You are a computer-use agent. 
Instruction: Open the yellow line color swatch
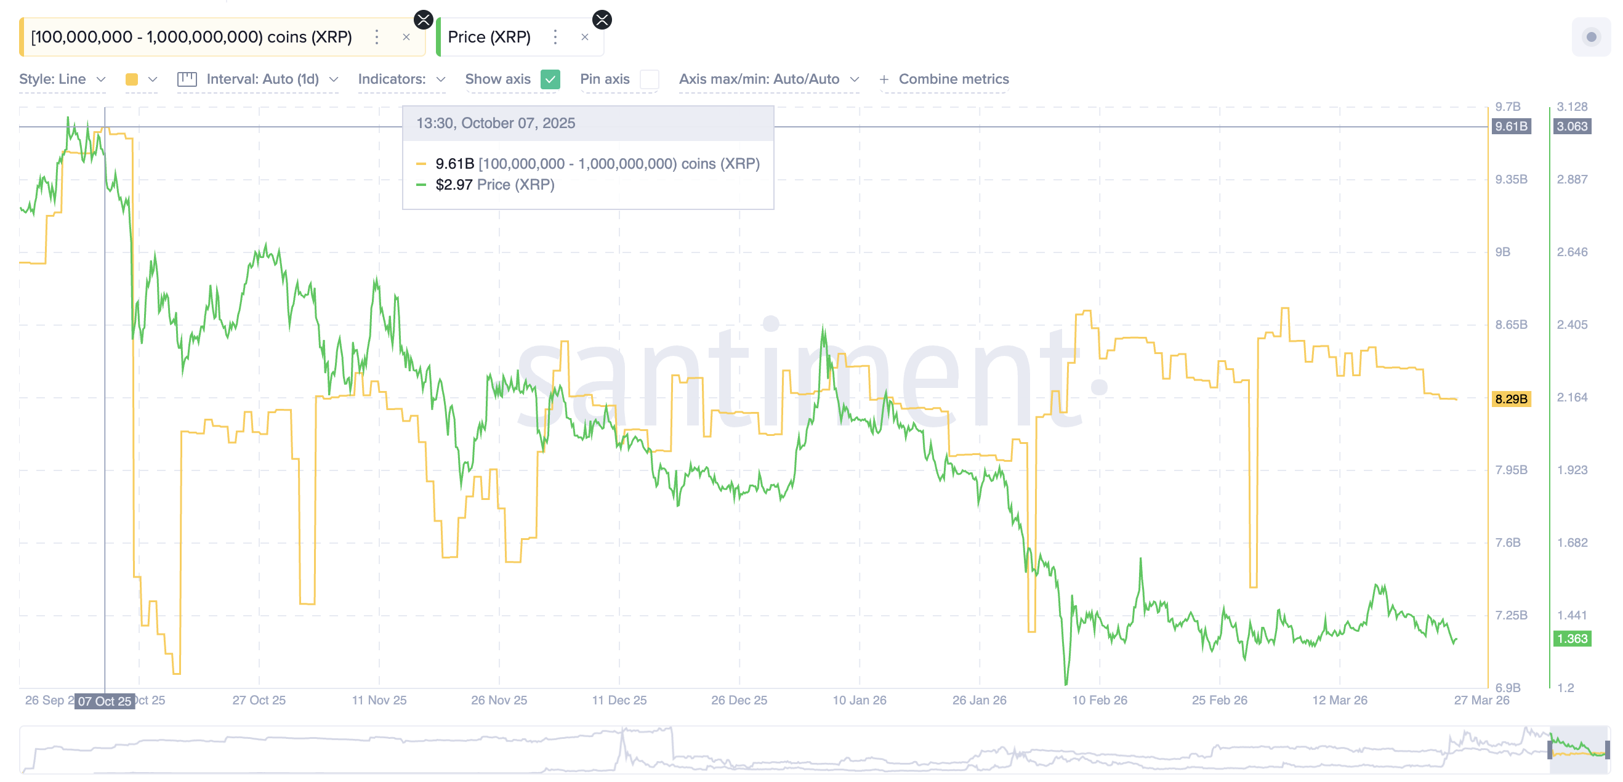coord(132,79)
